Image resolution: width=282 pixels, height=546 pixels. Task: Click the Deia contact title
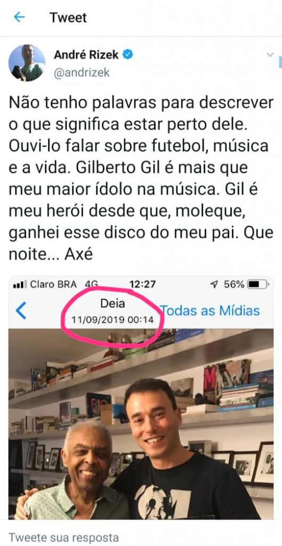[112, 303]
